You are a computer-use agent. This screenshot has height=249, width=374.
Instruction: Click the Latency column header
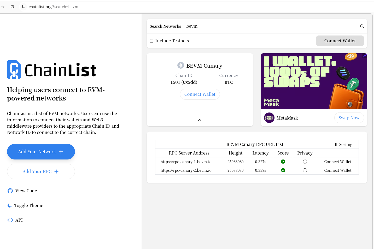point(260,153)
